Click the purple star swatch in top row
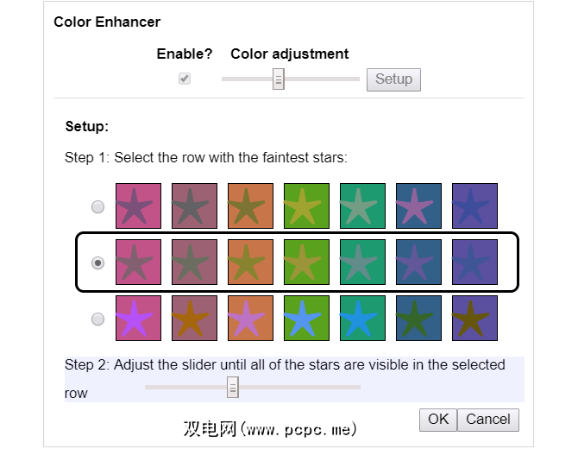Screen dimensions: 578x449 tap(474, 206)
